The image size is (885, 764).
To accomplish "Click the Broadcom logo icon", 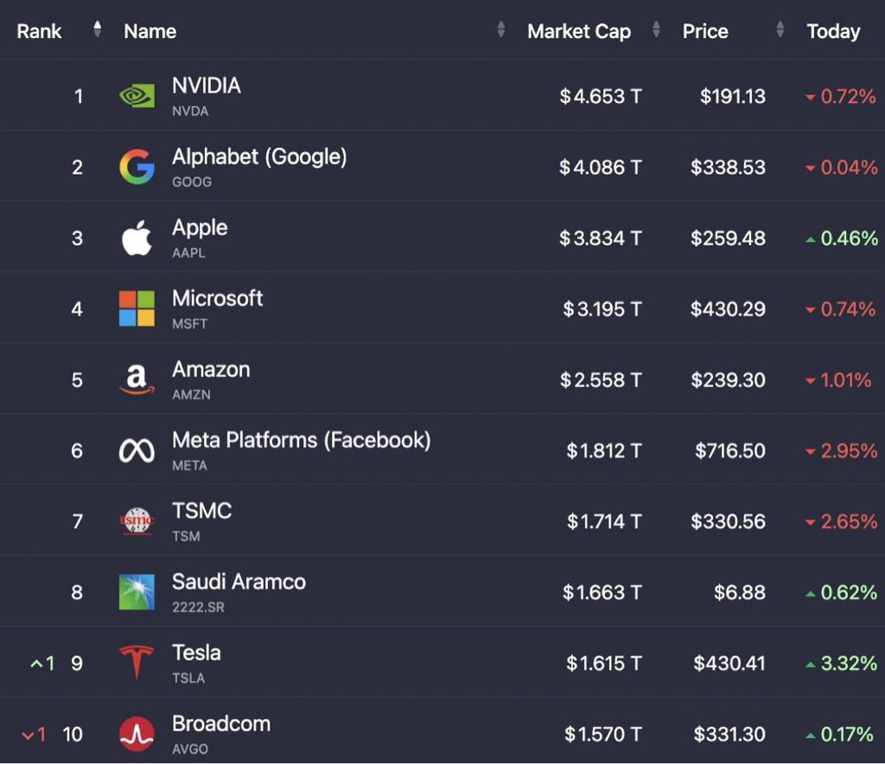I will (x=137, y=734).
